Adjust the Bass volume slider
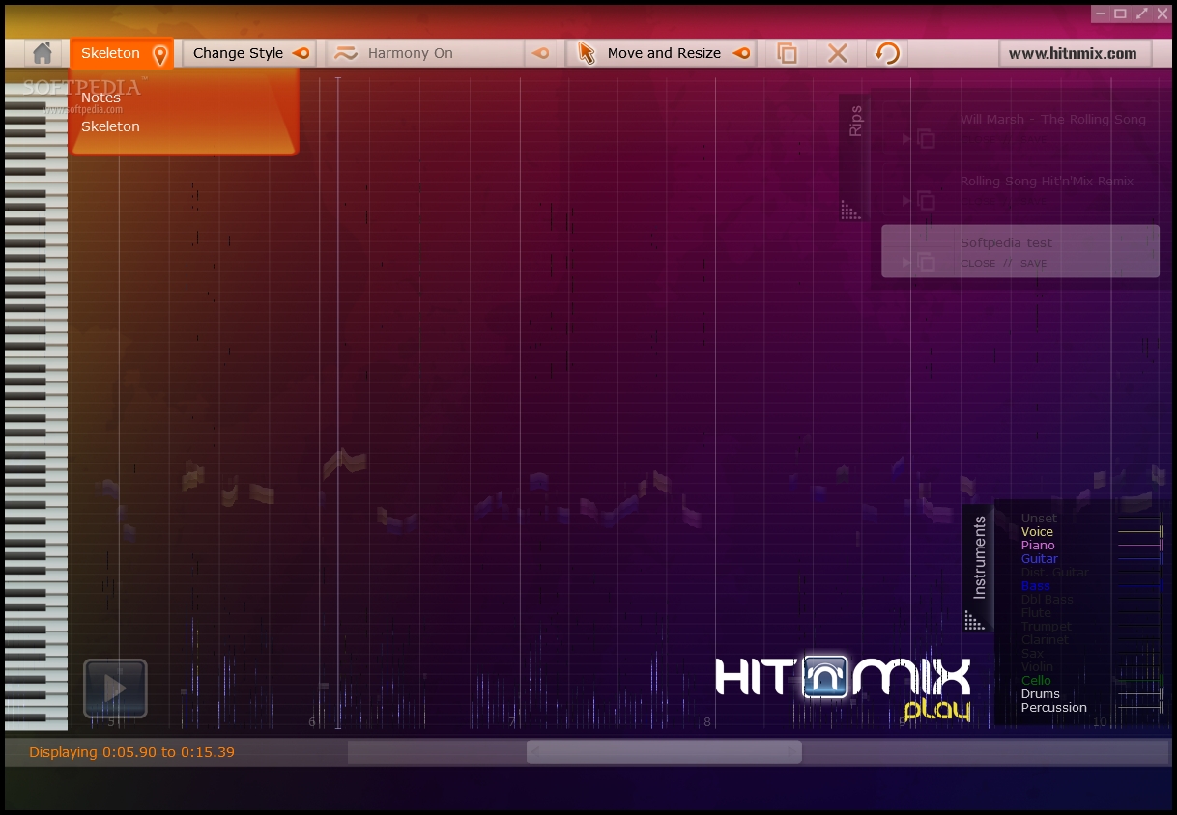The width and height of the screenshot is (1177, 815). (x=1140, y=586)
